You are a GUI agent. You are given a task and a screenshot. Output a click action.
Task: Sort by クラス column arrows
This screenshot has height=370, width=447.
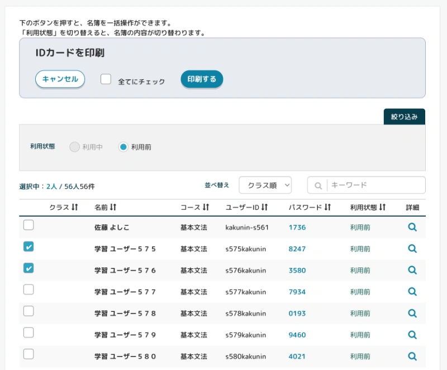(75, 207)
